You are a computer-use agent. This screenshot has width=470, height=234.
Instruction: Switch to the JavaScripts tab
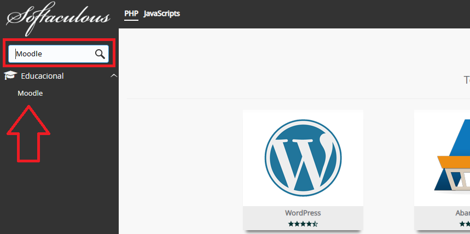click(162, 14)
